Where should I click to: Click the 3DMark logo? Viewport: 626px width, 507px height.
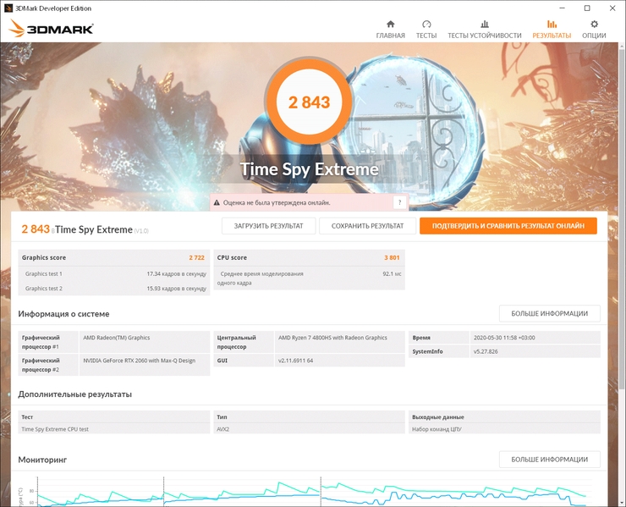51,28
